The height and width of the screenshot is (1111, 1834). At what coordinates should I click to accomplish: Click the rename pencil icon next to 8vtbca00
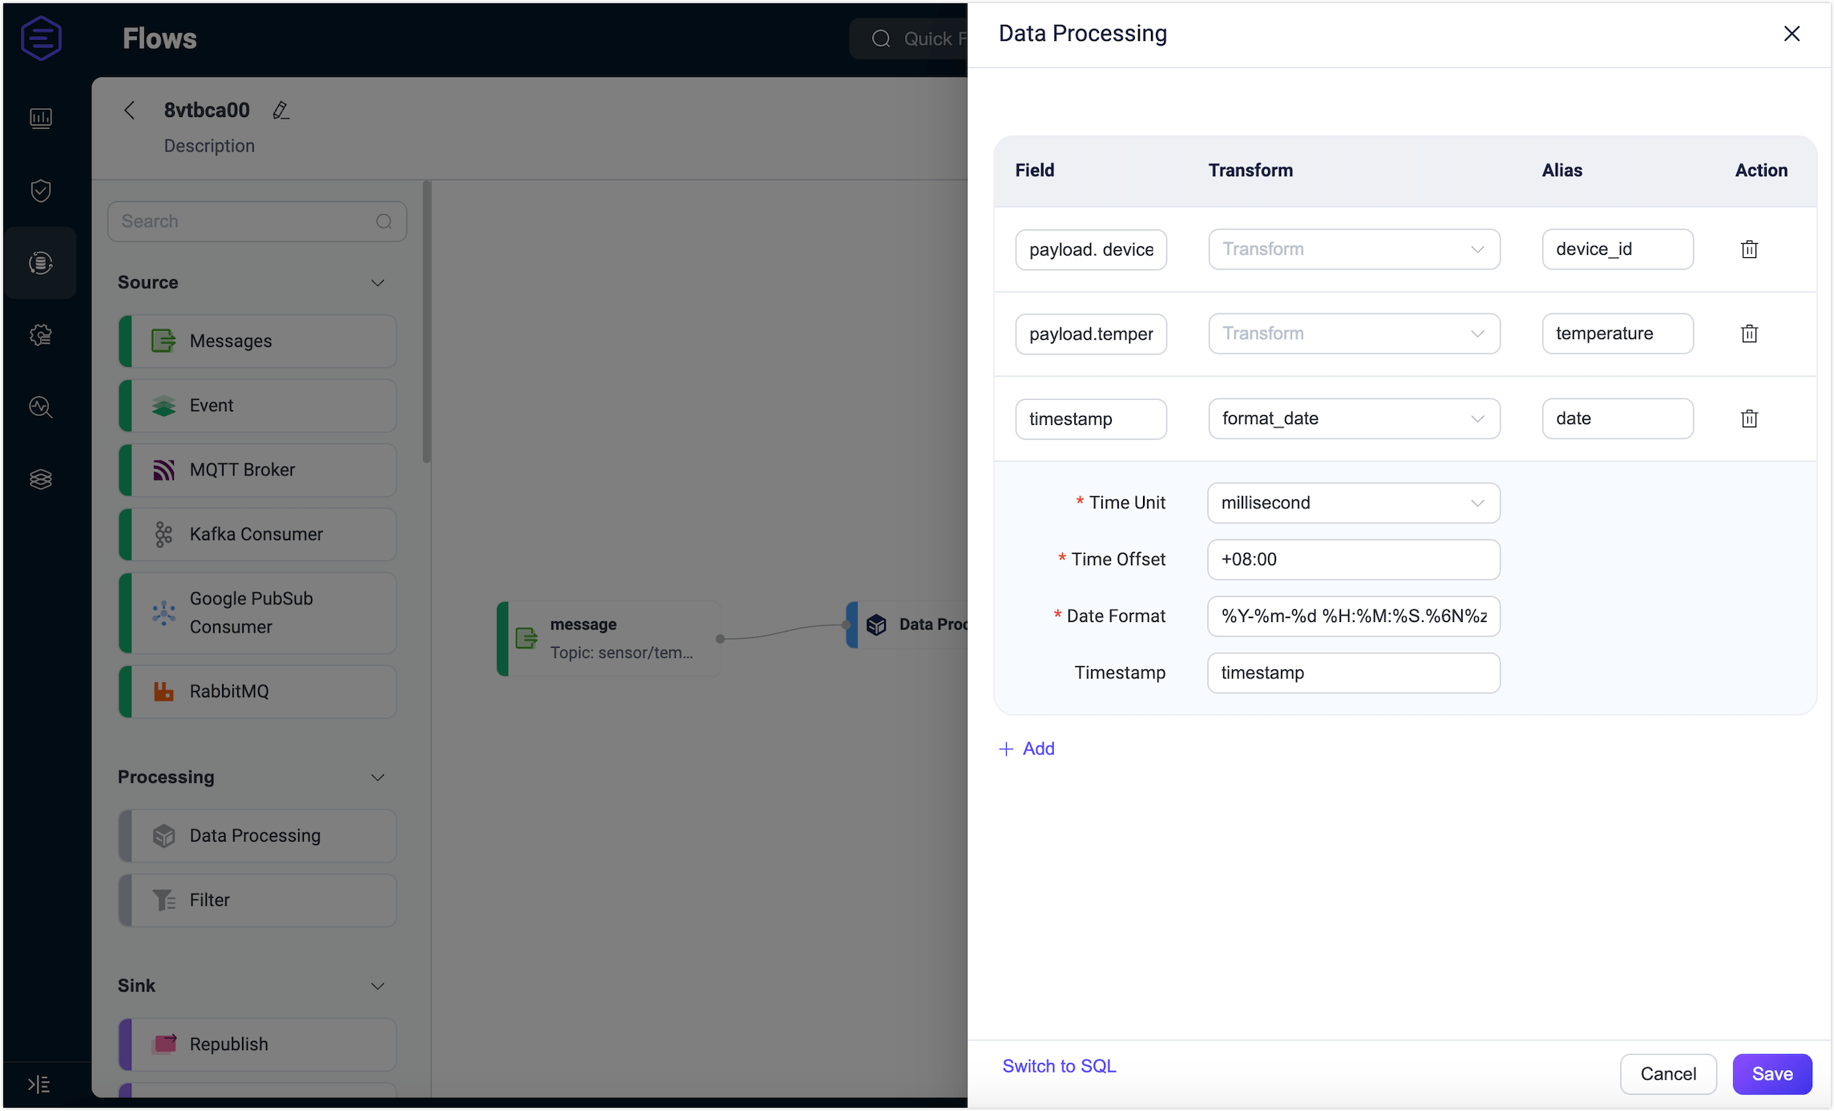(281, 110)
